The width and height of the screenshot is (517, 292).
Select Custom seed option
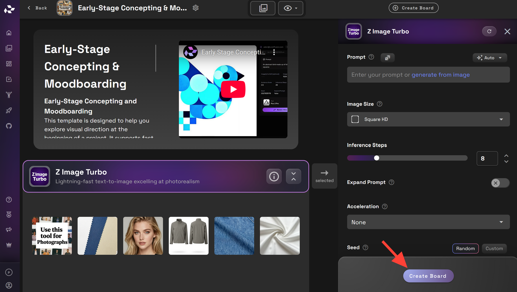(x=494, y=248)
